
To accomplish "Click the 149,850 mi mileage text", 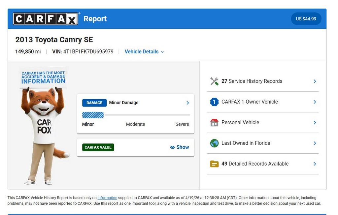I will coord(28,52).
